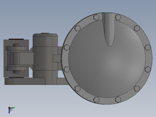
Task: Select the base plate segment right of the cylinder
Action: pyautogui.click(x=62, y=81)
